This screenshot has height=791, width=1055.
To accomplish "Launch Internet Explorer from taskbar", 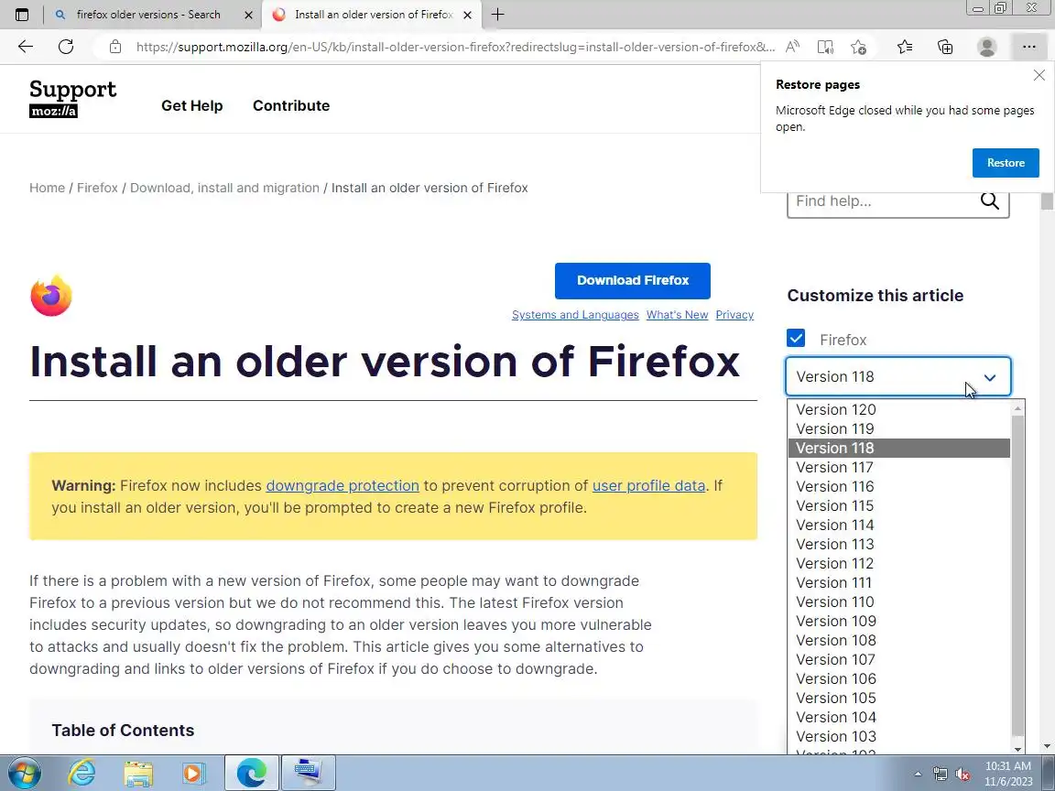I will [82, 773].
